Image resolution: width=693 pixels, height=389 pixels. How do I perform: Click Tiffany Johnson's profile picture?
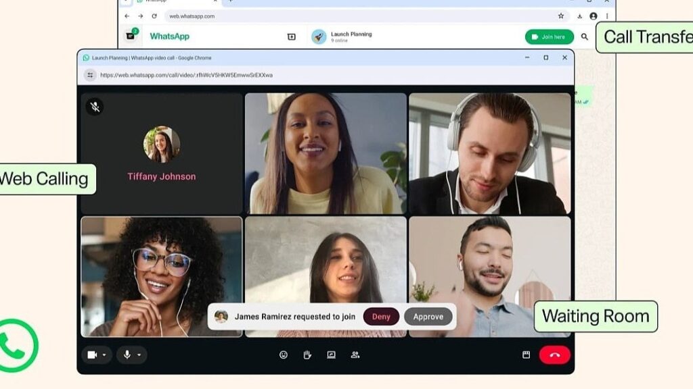[161, 145]
